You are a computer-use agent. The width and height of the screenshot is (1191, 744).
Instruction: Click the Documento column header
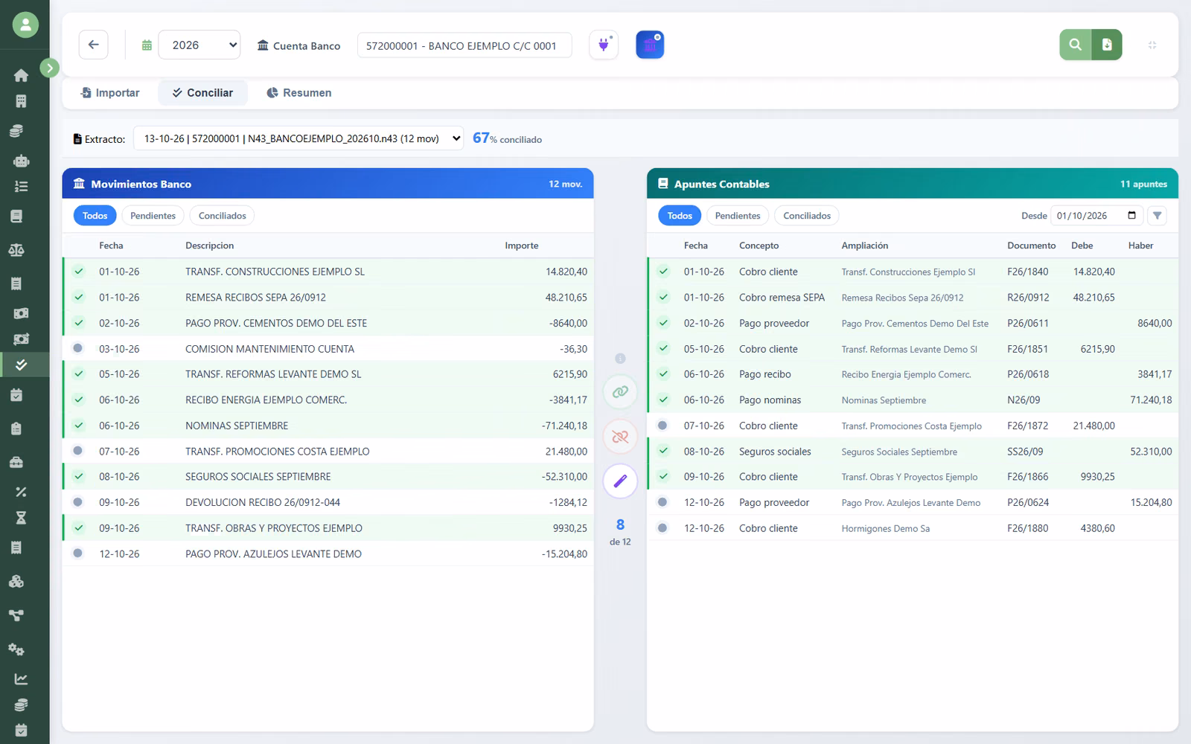click(1031, 246)
